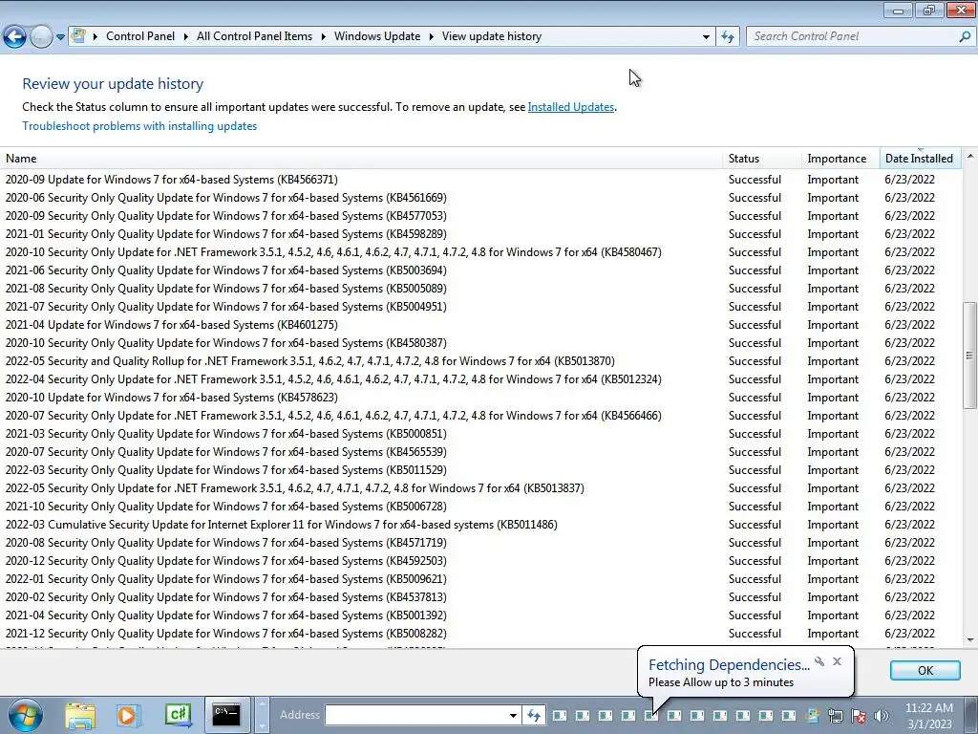
Task: Click the Control Panel icon in address bar
Action: (x=78, y=35)
